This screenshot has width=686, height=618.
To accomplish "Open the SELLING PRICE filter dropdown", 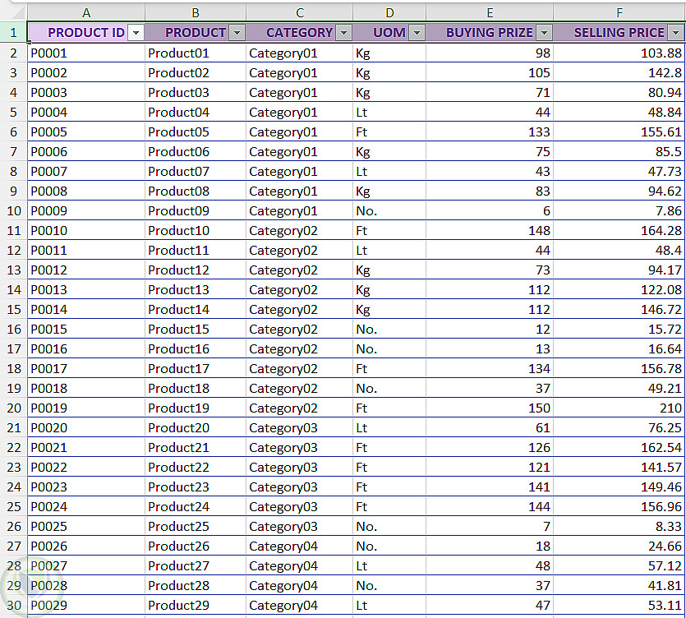I will [675, 33].
